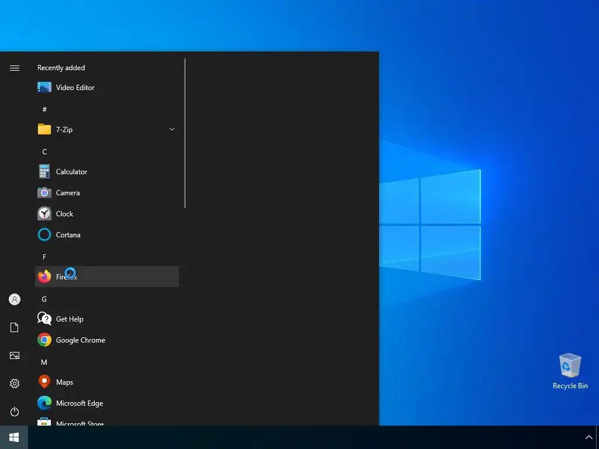Click the 'G' section letter header
Viewport: 599px width, 449px height.
coord(44,299)
